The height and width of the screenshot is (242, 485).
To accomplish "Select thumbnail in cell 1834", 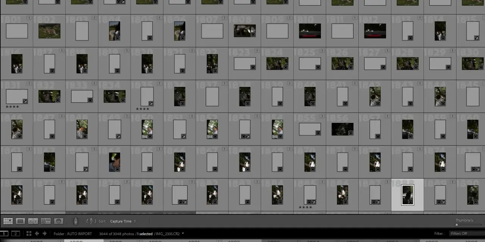I will tap(114, 96).
